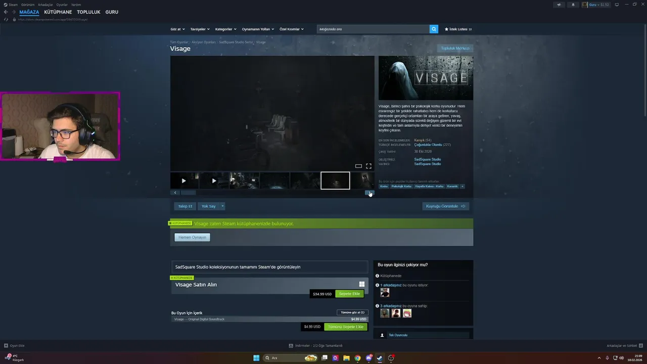Click the İstek Listesi star icon

[446, 29]
